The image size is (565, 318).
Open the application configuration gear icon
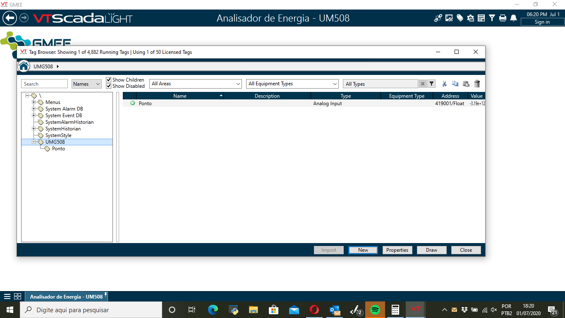coord(470,18)
